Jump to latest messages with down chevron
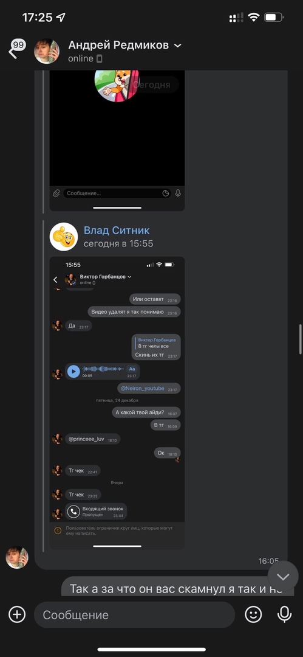This screenshot has height=657, width=303. coord(283,577)
